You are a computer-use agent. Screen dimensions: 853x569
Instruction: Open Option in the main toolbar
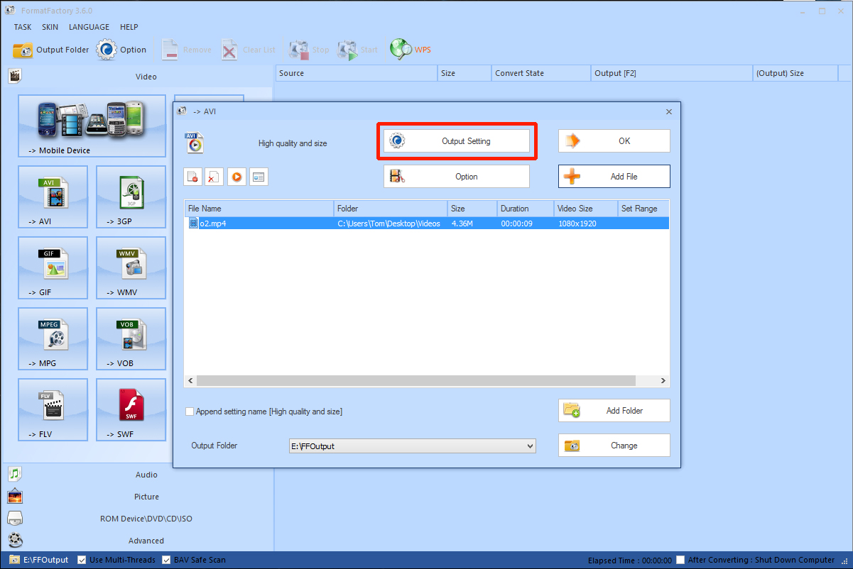click(122, 50)
